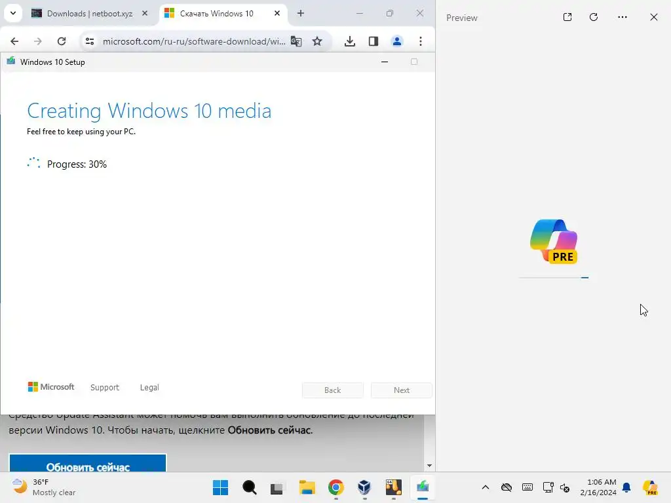This screenshot has width=671, height=503.
Task: Open Google Chrome from taskbar
Action: click(x=336, y=487)
